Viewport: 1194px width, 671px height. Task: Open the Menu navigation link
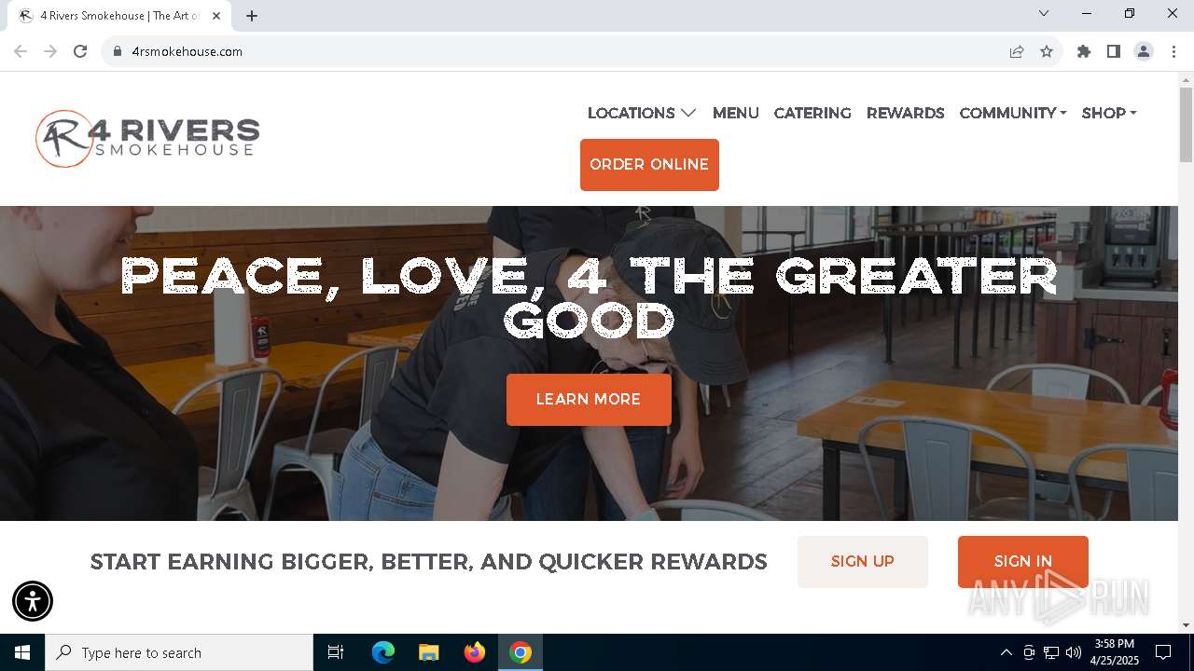pyautogui.click(x=736, y=113)
